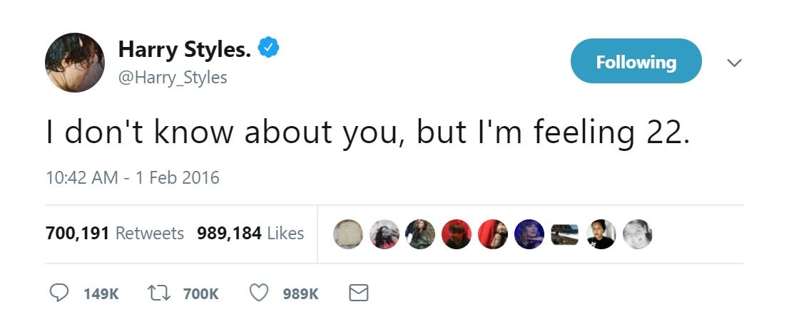This screenshot has height=329, width=789.
Task: Toggle the Following button
Action: pyautogui.click(x=636, y=62)
